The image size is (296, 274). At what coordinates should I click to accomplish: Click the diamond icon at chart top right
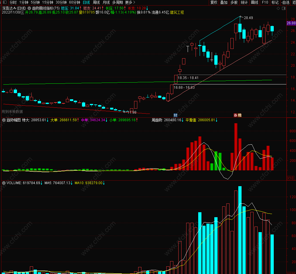pyautogui.click(x=278, y=8)
